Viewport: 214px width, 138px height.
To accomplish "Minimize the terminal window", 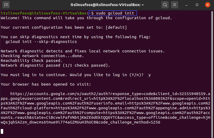I will point(186,5).
